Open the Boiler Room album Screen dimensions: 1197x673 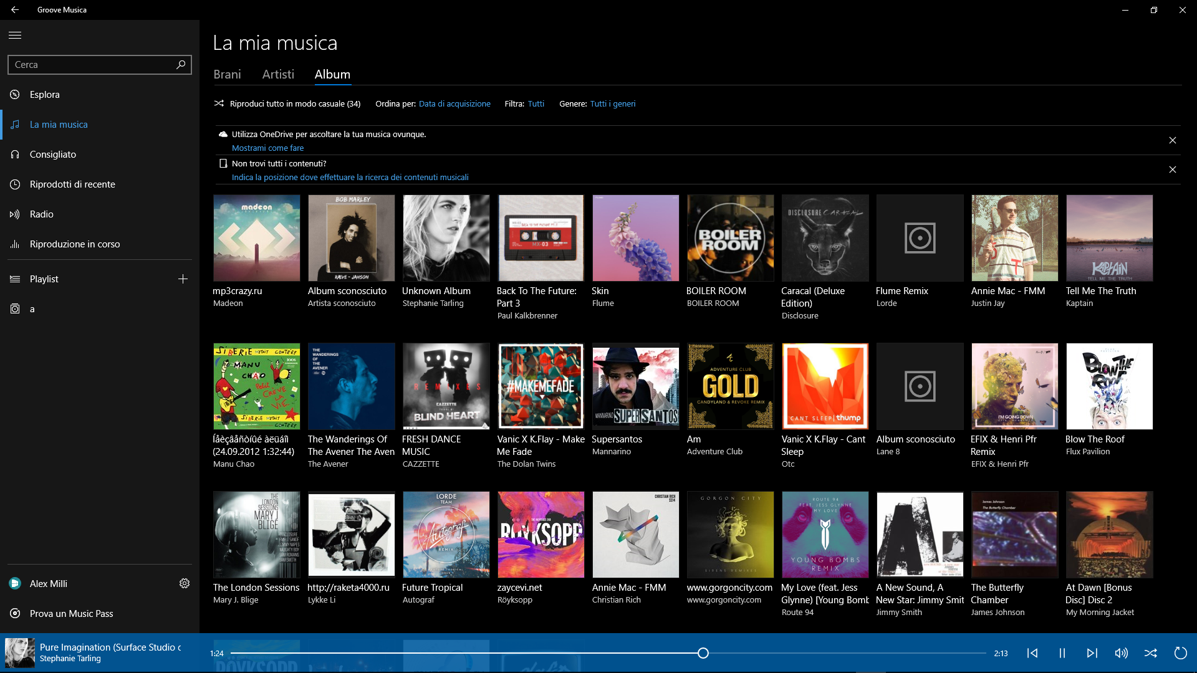tap(730, 237)
